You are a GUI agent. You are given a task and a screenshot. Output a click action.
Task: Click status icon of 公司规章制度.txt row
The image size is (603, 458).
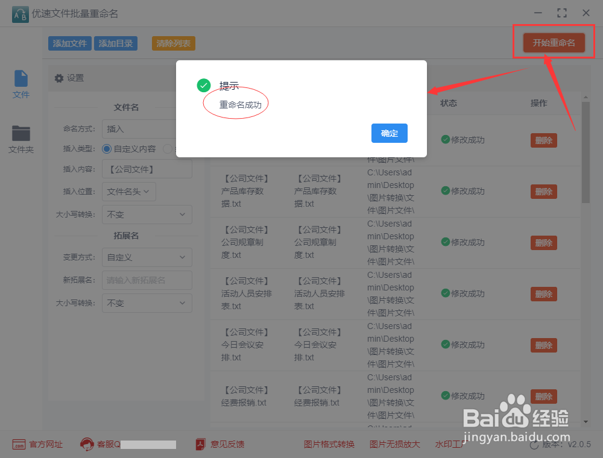(446, 242)
